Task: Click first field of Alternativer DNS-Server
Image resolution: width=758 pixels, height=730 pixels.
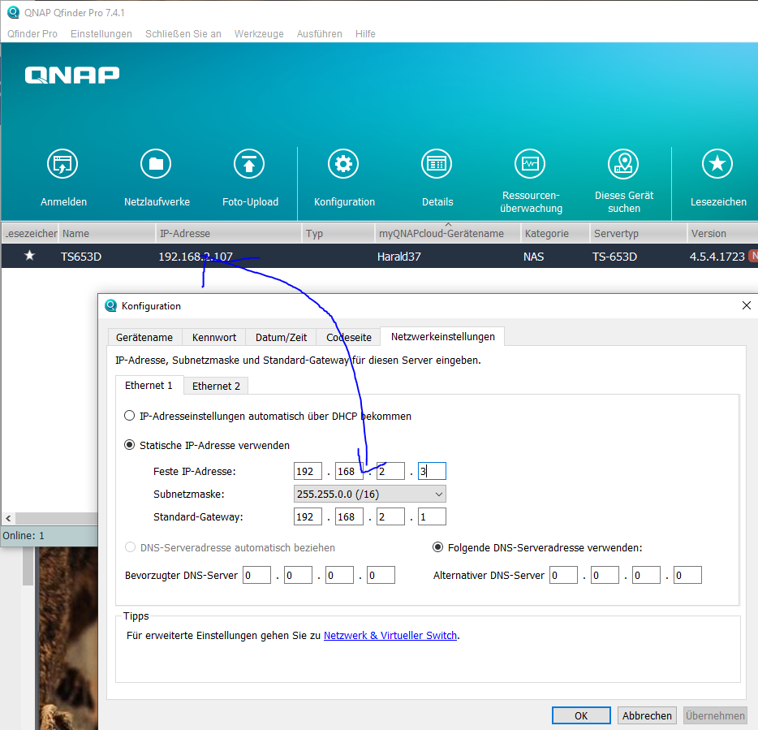Action: (x=563, y=575)
